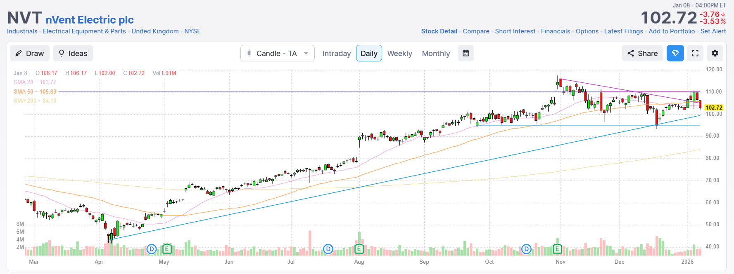
Task: Open chart settings gear icon
Action: pos(715,53)
